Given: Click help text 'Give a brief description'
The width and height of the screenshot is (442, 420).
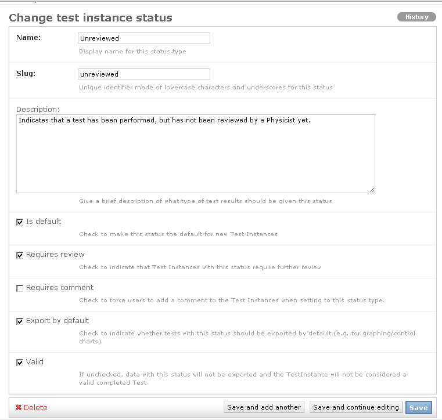Looking at the screenshot, I should point(206,201).
